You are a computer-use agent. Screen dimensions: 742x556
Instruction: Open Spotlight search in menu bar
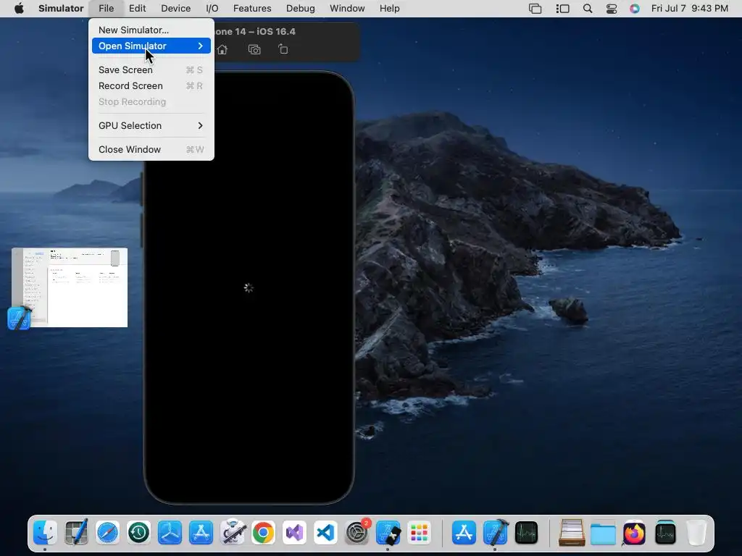click(x=587, y=9)
